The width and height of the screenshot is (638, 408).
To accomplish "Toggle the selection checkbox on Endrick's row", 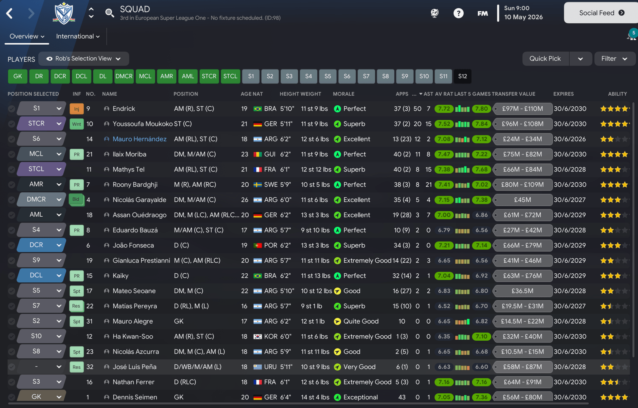I will [11, 108].
